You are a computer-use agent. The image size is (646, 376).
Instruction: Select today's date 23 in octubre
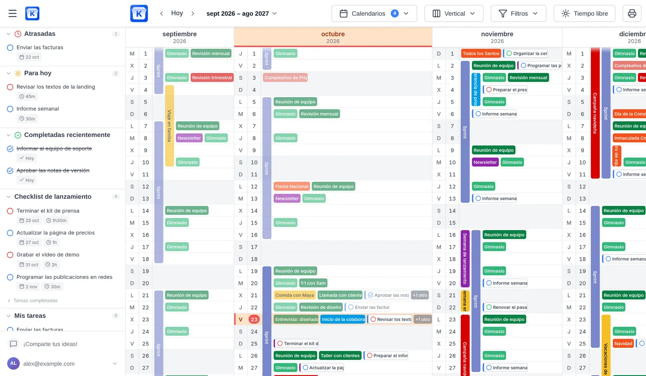(x=254, y=320)
